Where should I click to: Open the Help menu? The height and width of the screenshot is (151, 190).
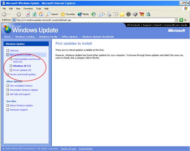pyautogui.click(x=47, y=9)
